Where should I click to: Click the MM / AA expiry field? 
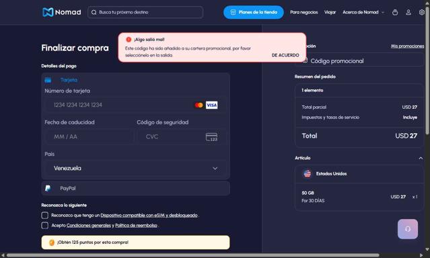coord(89,136)
